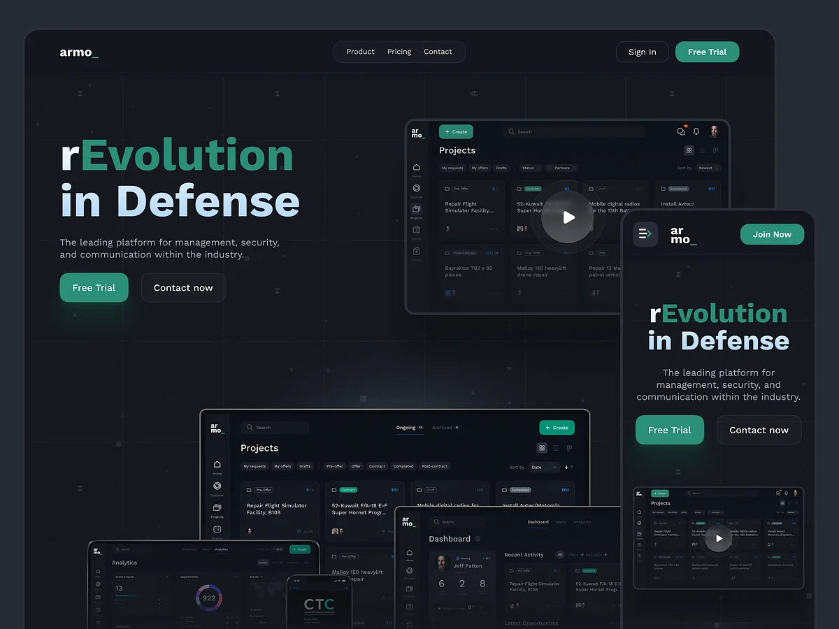This screenshot has height=629, width=839.
Task: Switch to board view in laptop mockup
Action: [x=569, y=448]
